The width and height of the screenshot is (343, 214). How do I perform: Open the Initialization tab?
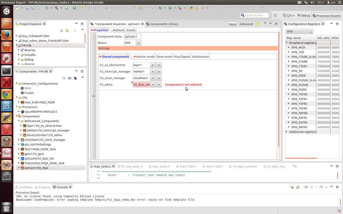200,57
